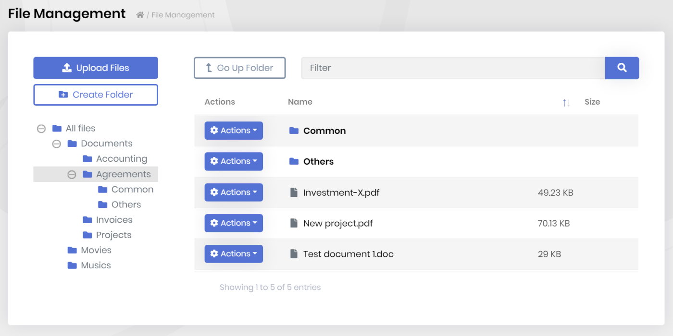The width and height of the screenshot is (673, 336).
Task: Click the Upload Files button
Action: click(95, 68)
